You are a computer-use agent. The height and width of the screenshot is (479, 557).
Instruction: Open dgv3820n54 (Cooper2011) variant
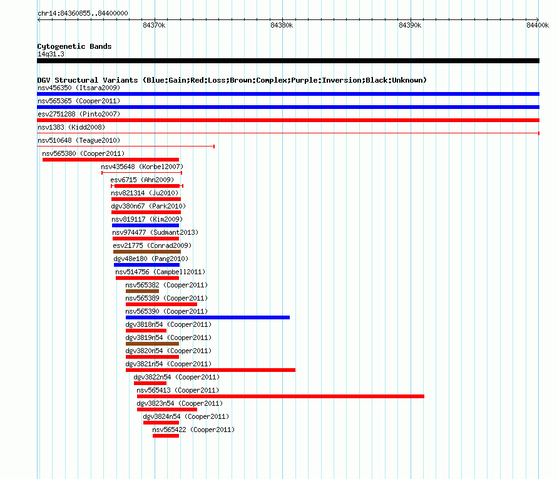coord(168,351)
